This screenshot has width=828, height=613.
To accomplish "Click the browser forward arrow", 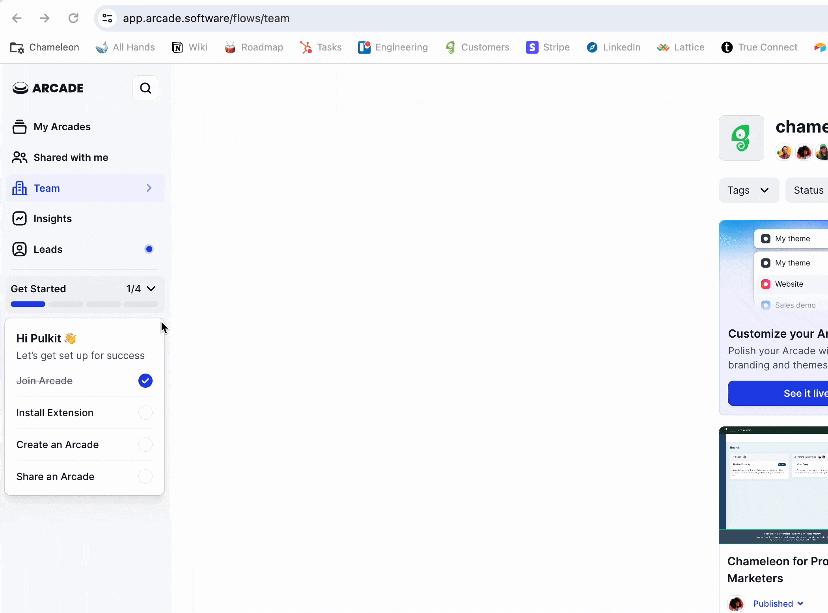I will pos(45,18).
